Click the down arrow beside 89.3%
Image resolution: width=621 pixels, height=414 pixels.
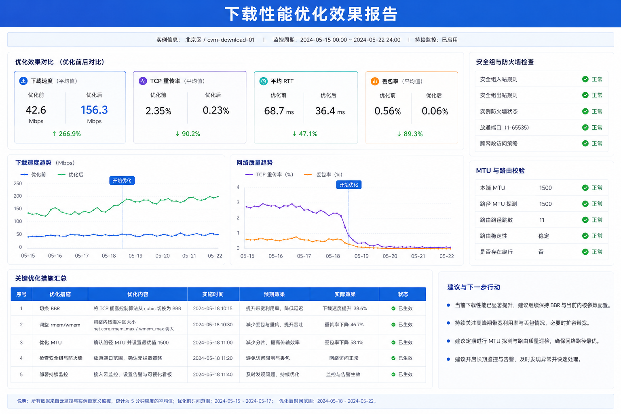[x=399, y=134]
